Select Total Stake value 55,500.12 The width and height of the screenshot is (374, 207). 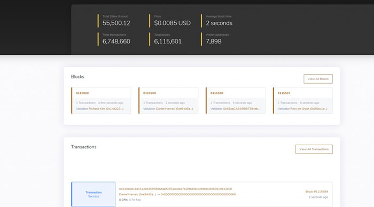click(116, 23)
